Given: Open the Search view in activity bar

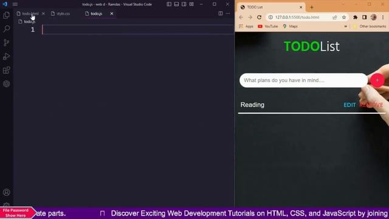Looking at the screenshot, I should pyautogui.click(x=7, y=29).
